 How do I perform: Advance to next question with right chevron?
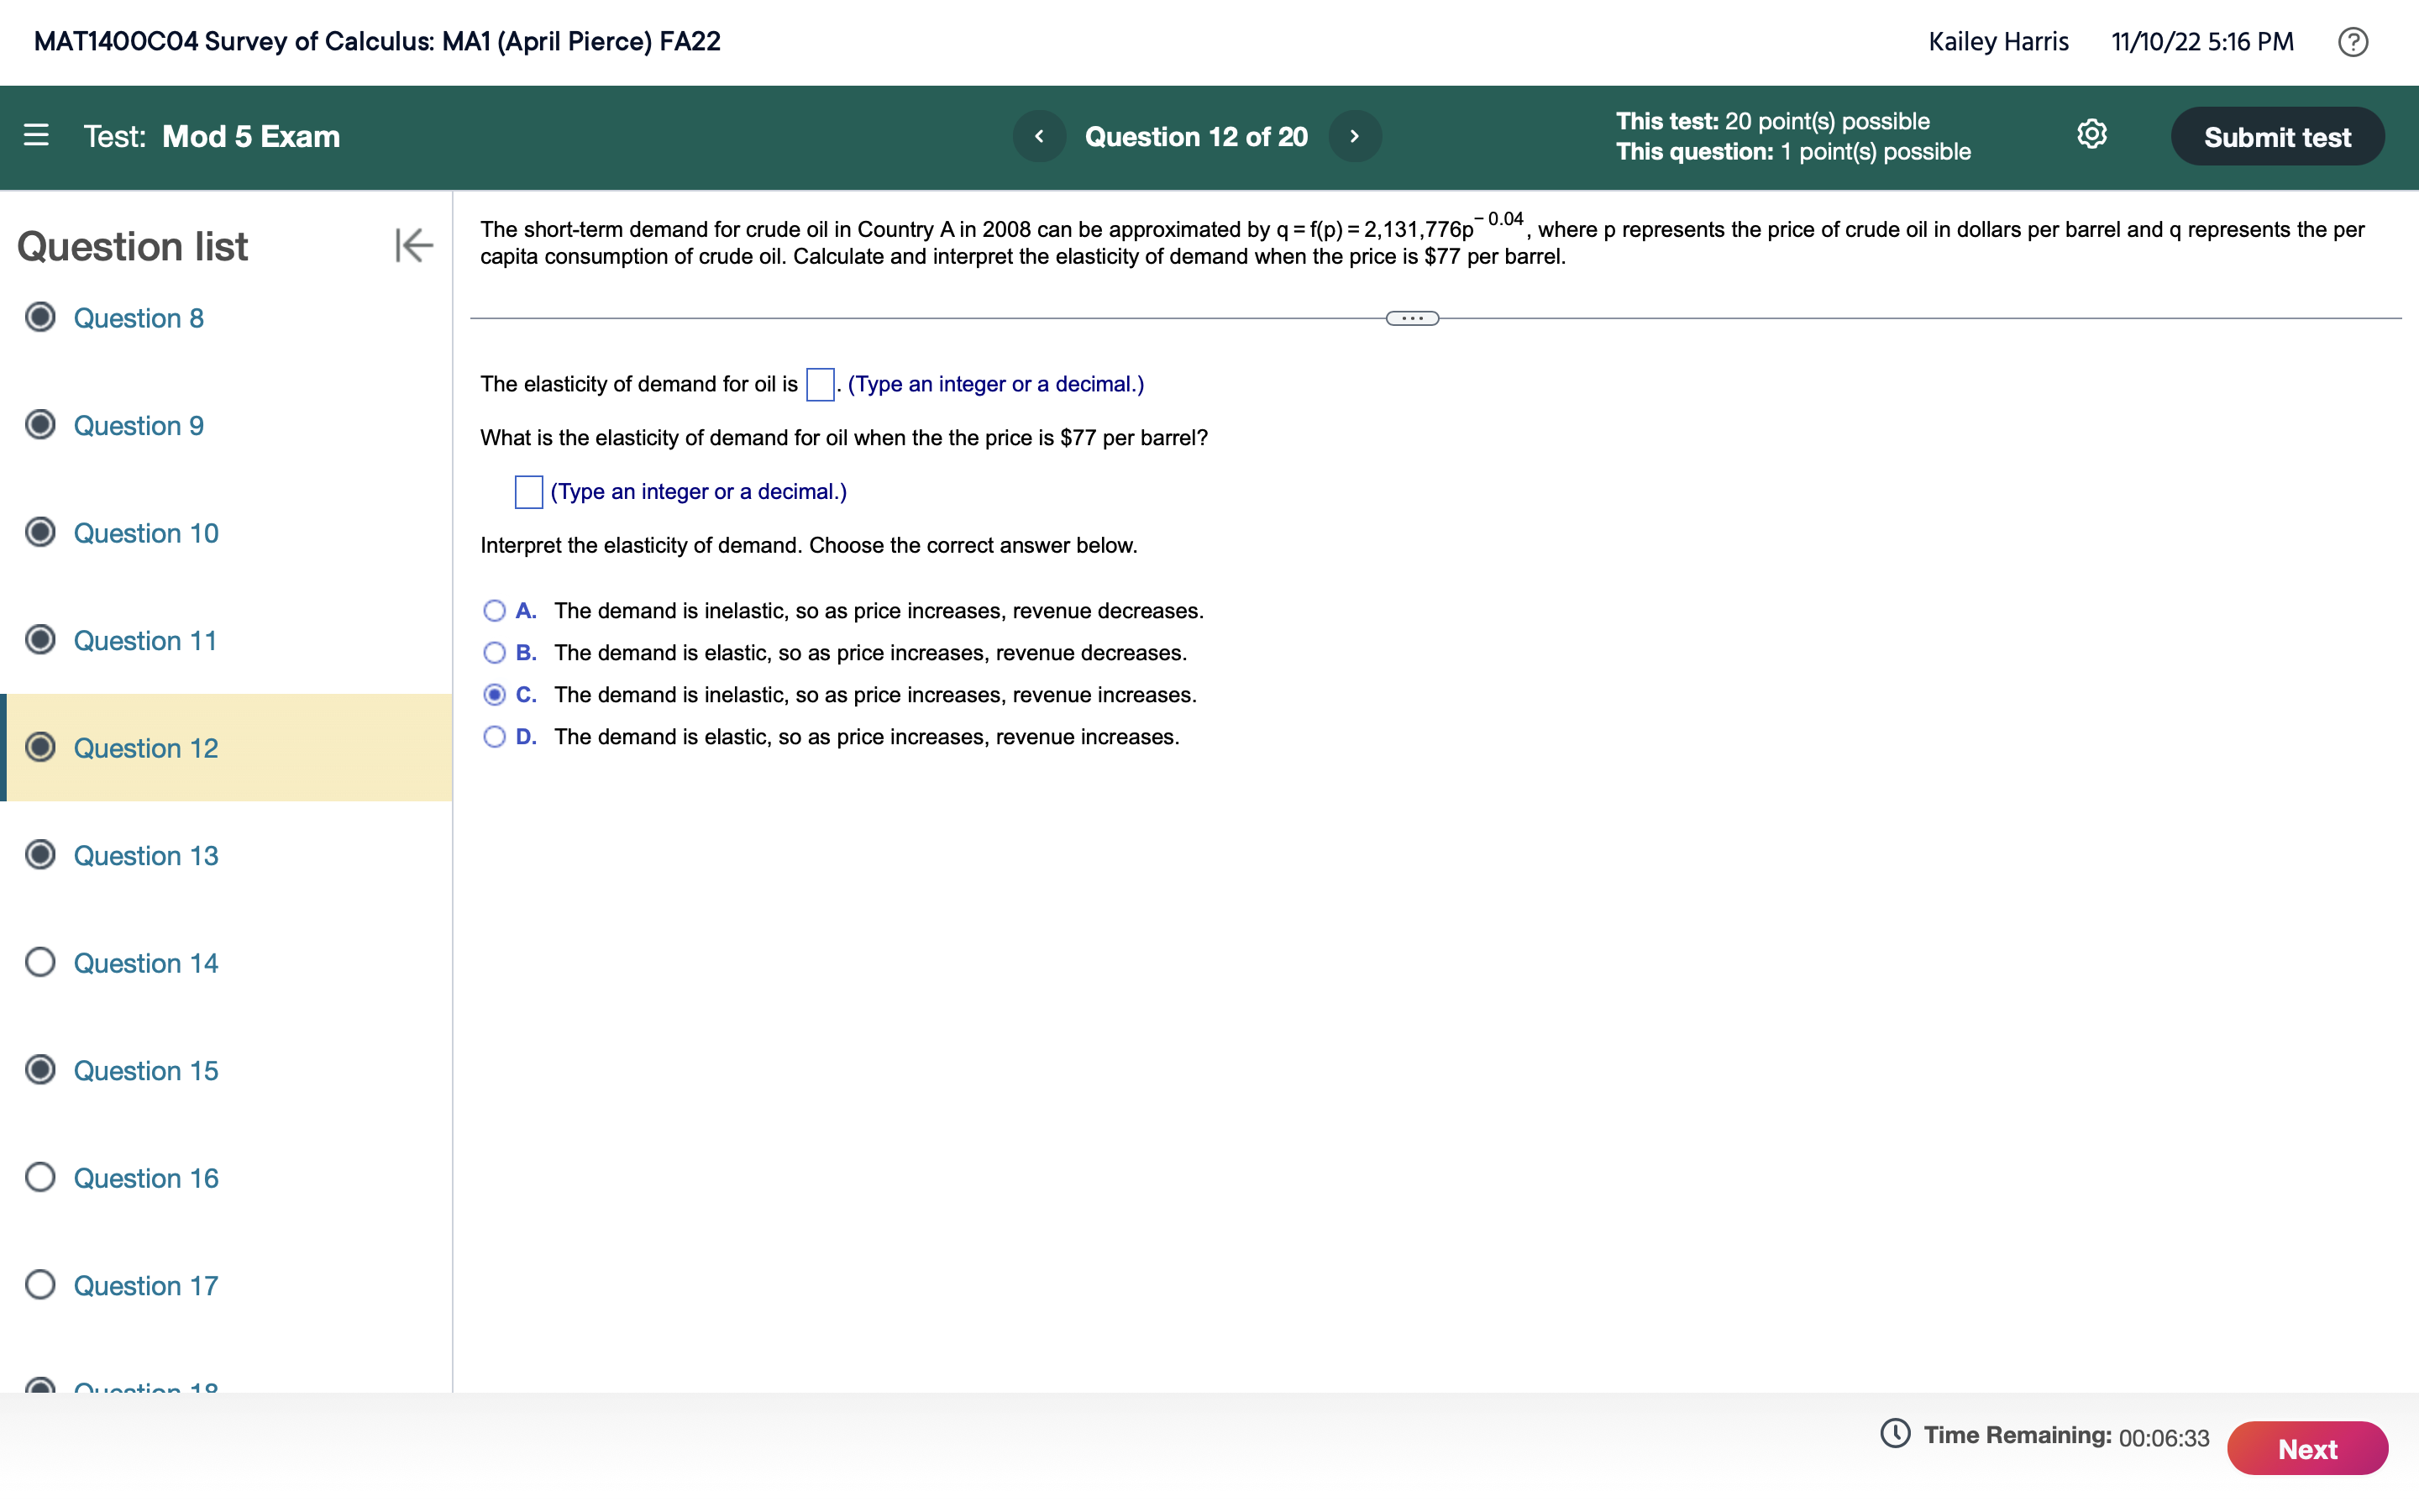(x=1355, y=136)
